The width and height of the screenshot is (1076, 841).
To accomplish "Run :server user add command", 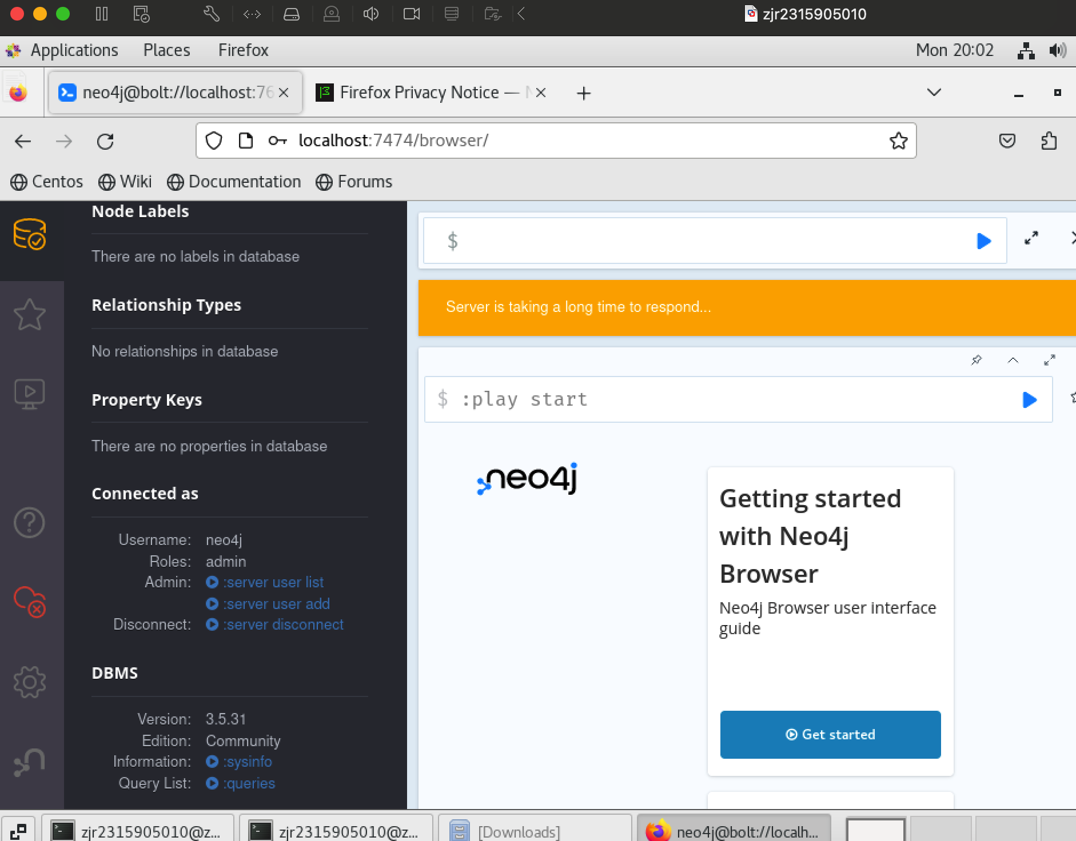I will pyautogui.click(x=268, y=604).
